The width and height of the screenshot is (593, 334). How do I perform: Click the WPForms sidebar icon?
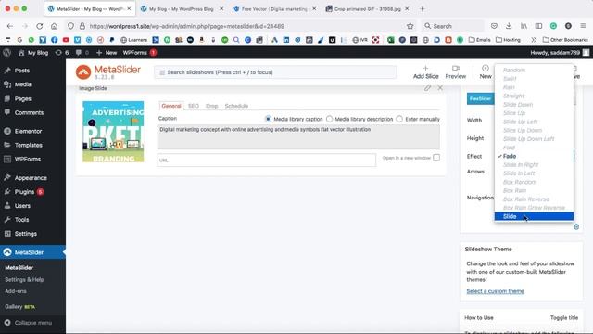pyautogui.click(x=7, y=159)
